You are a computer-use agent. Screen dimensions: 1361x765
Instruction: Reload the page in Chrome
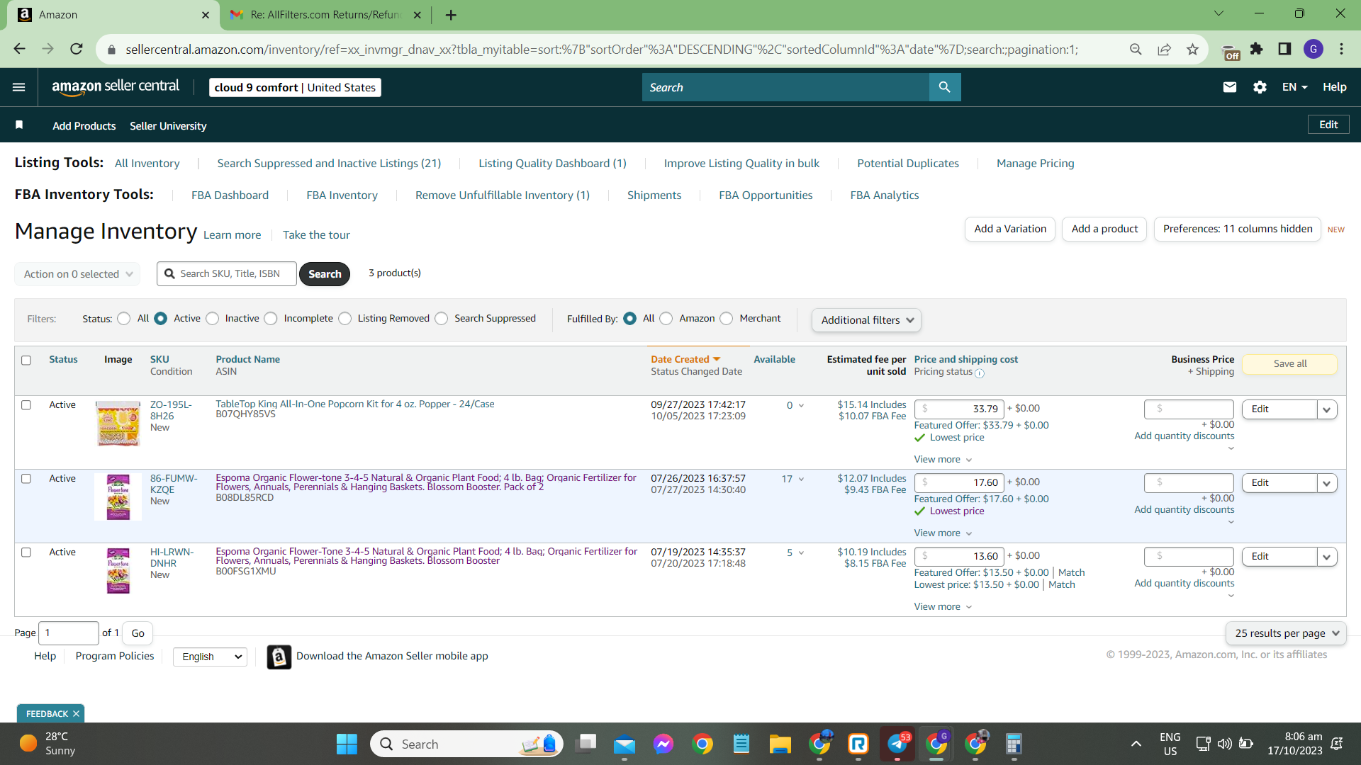77,49
